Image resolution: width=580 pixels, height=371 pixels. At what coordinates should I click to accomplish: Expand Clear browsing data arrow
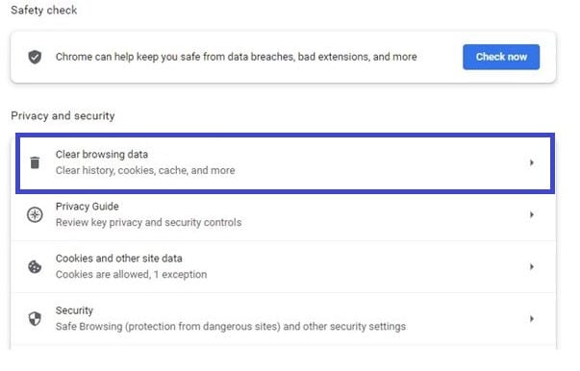pyautogui.click(x=532, y=162)
